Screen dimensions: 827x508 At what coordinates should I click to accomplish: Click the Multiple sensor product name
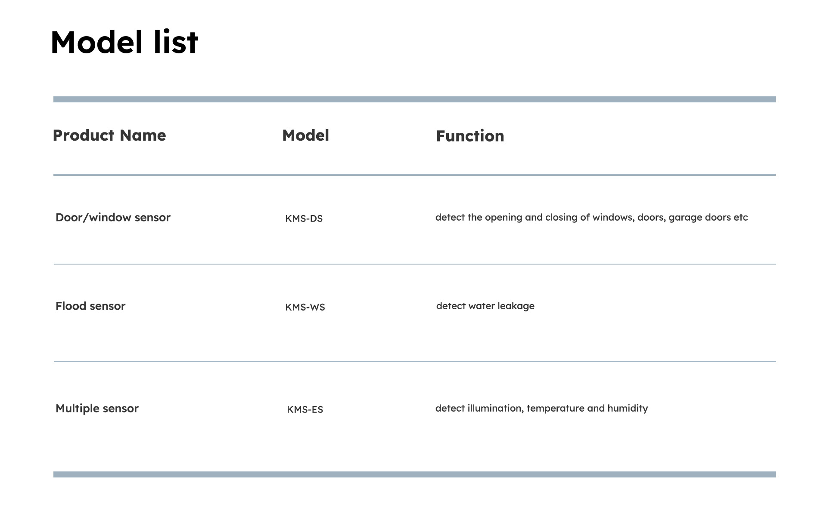point(97,409)
